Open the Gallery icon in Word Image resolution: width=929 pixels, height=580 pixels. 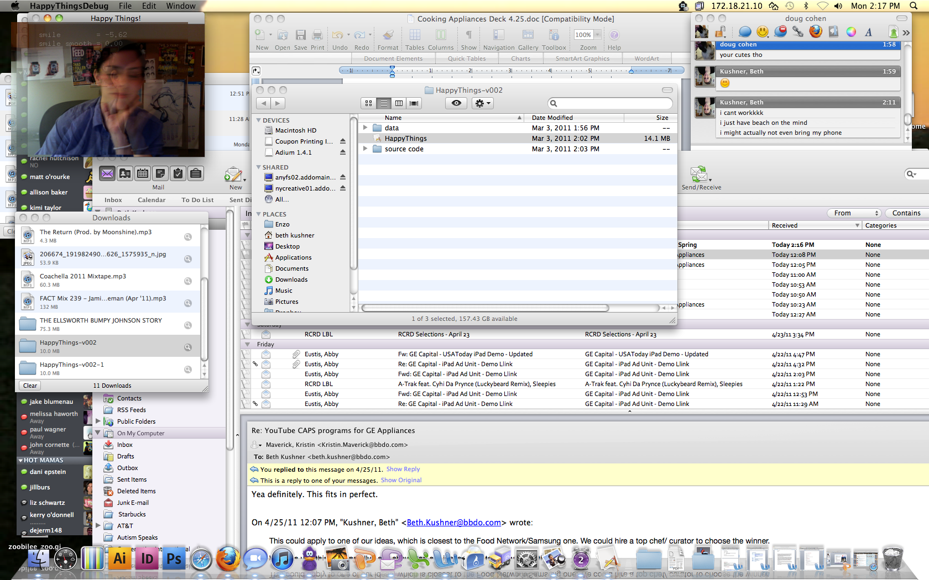528,35
